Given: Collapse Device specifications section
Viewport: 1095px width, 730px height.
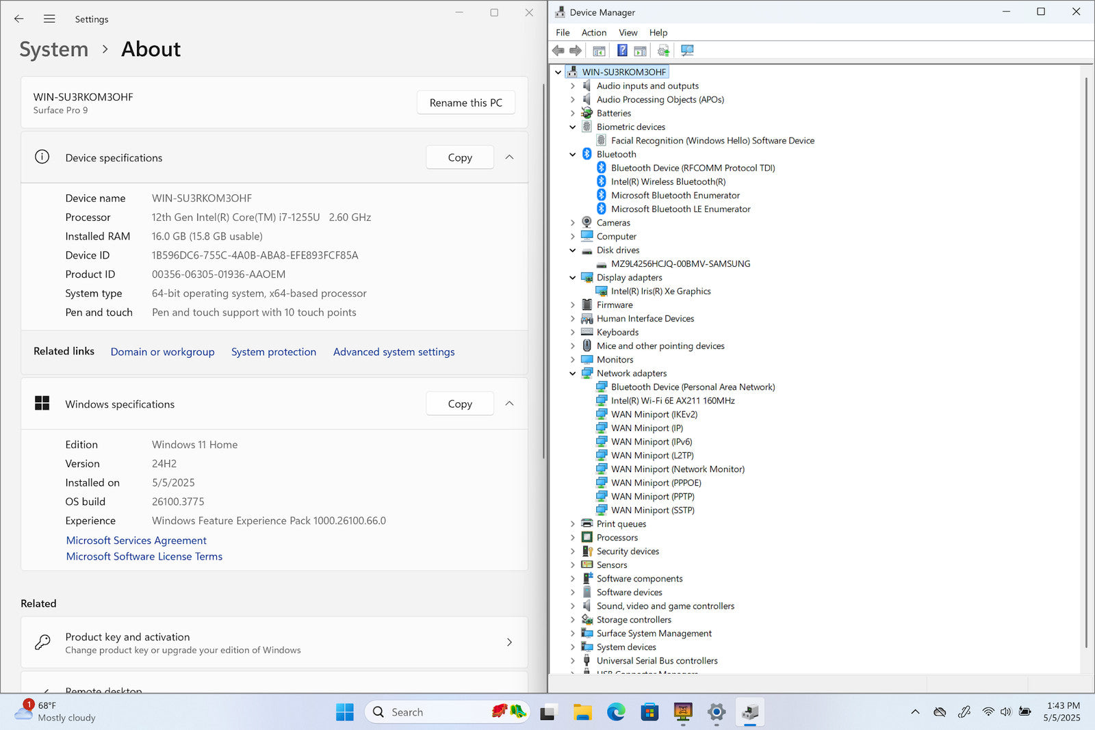Looking at the screenshot, I should (x=509, y=157).
